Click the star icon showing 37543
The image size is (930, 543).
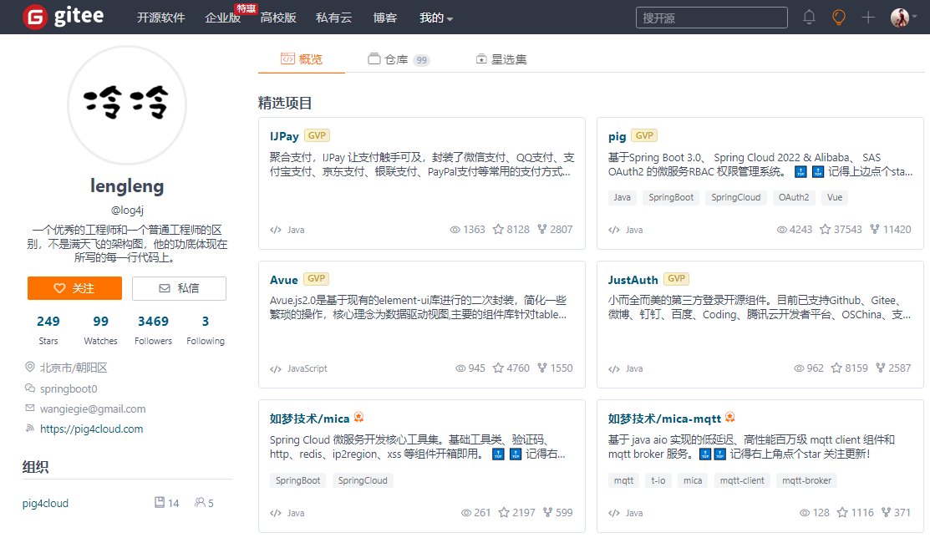coord(825,230)
